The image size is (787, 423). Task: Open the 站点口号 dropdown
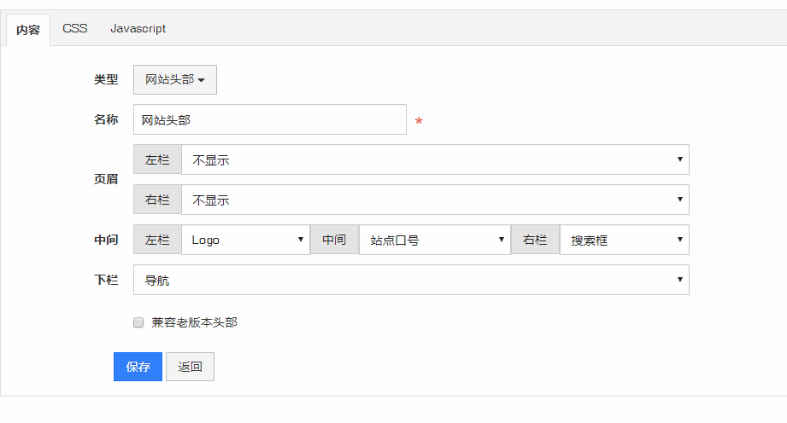tap(435, 240)
